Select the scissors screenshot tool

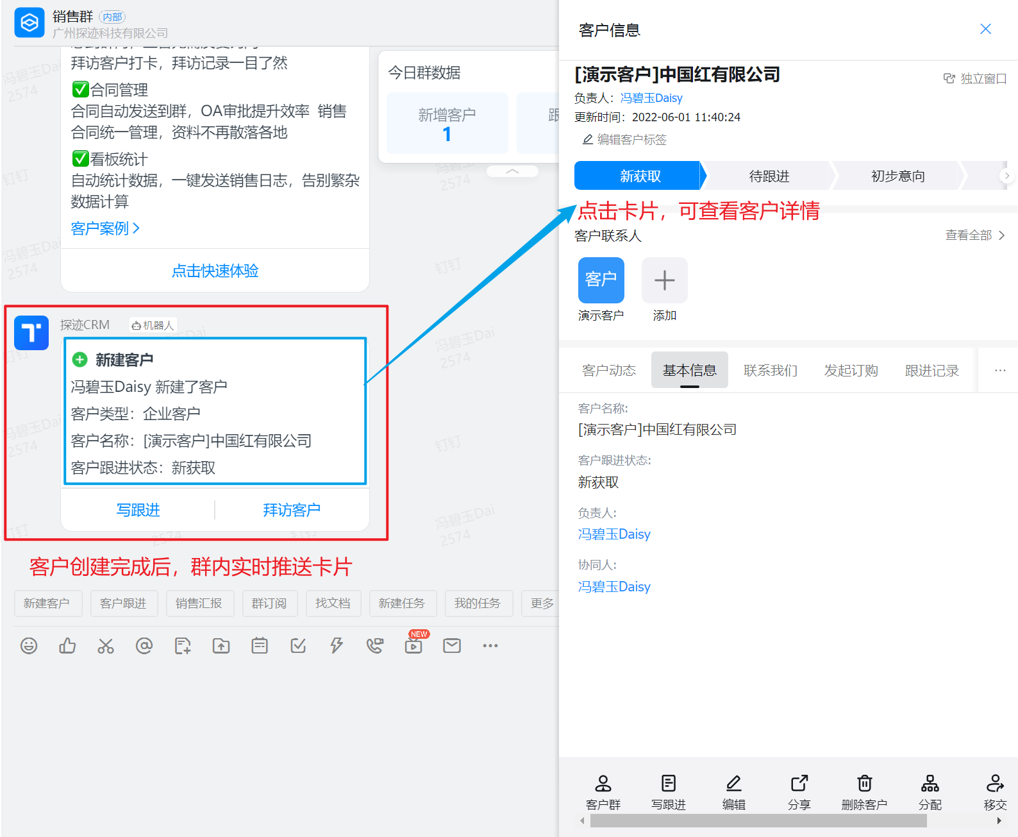[106, 646]
